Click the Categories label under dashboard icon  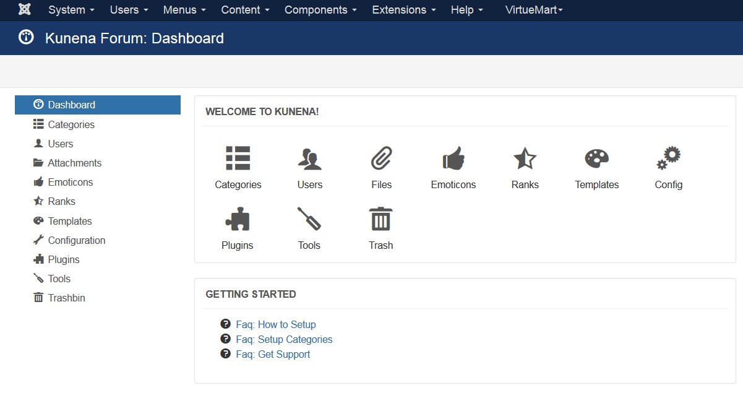coord(238,184)
